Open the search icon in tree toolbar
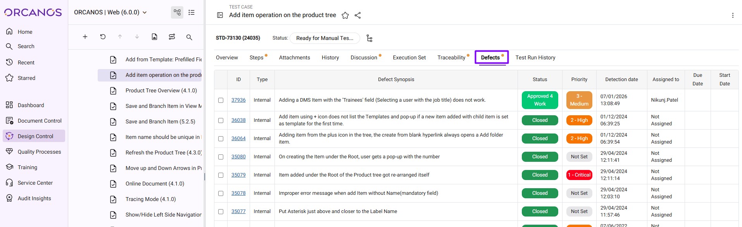The height and width of the screenshot is (227, 742). pos(189,37)
